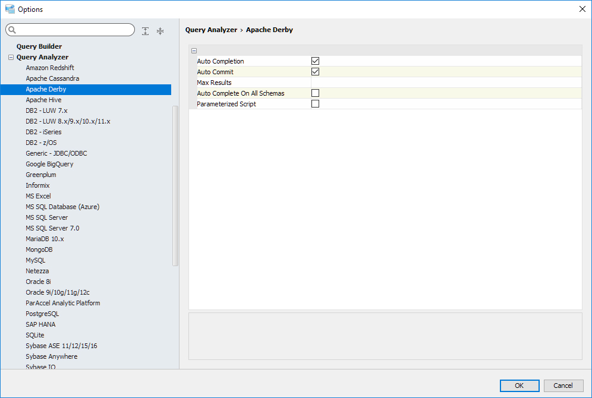Click the tree vertical scrollbar

175,185
